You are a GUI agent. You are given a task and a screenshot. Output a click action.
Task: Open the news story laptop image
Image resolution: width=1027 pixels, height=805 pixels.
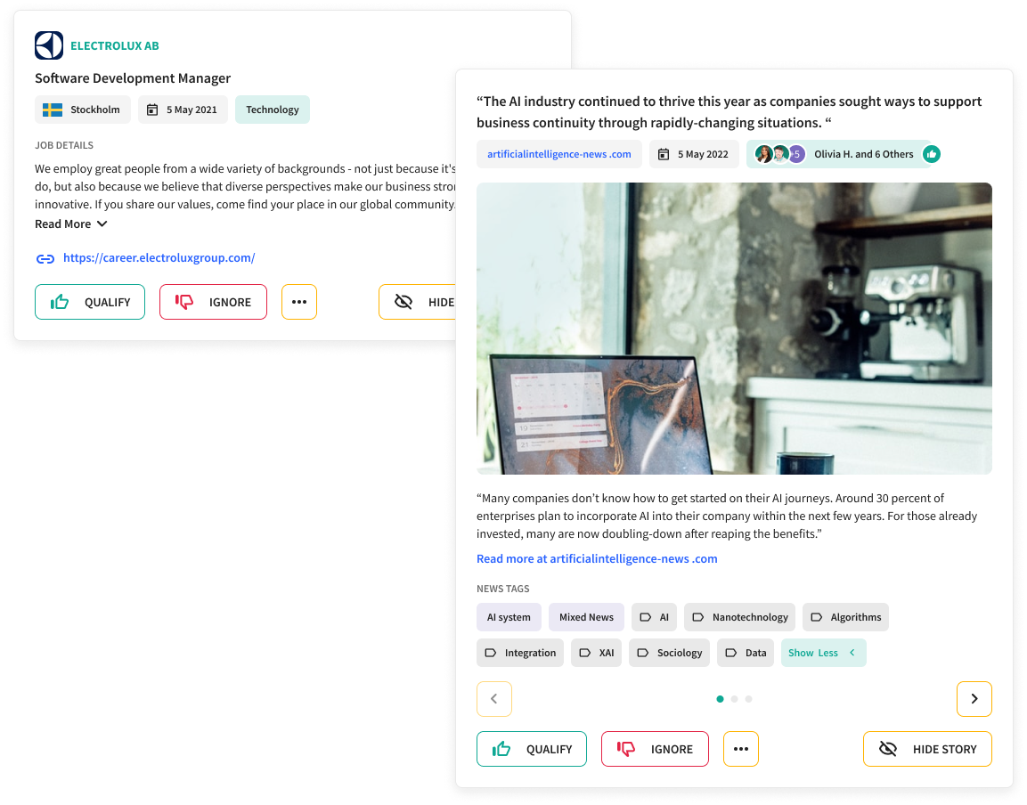click(734, 329)
